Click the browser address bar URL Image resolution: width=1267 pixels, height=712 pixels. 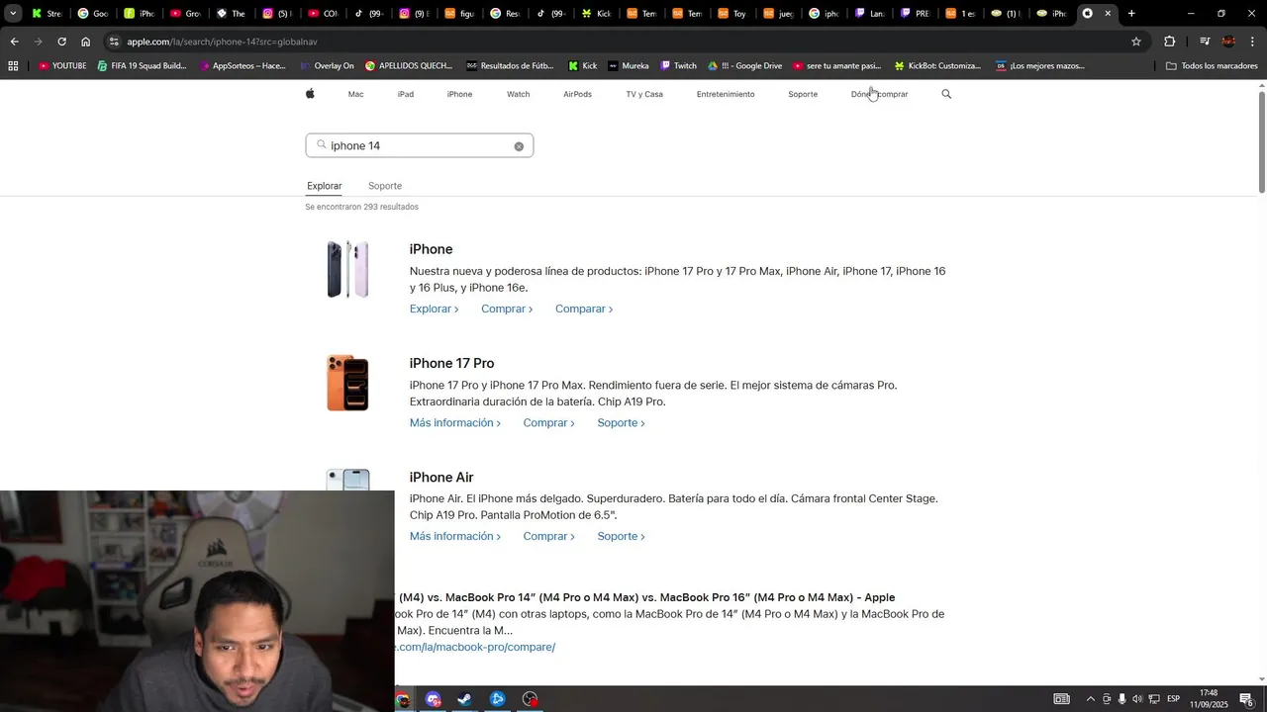coord(222,42)
